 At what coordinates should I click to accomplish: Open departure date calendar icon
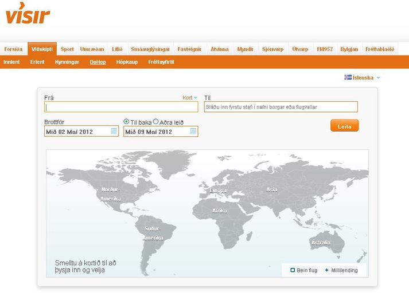(114, 131)
